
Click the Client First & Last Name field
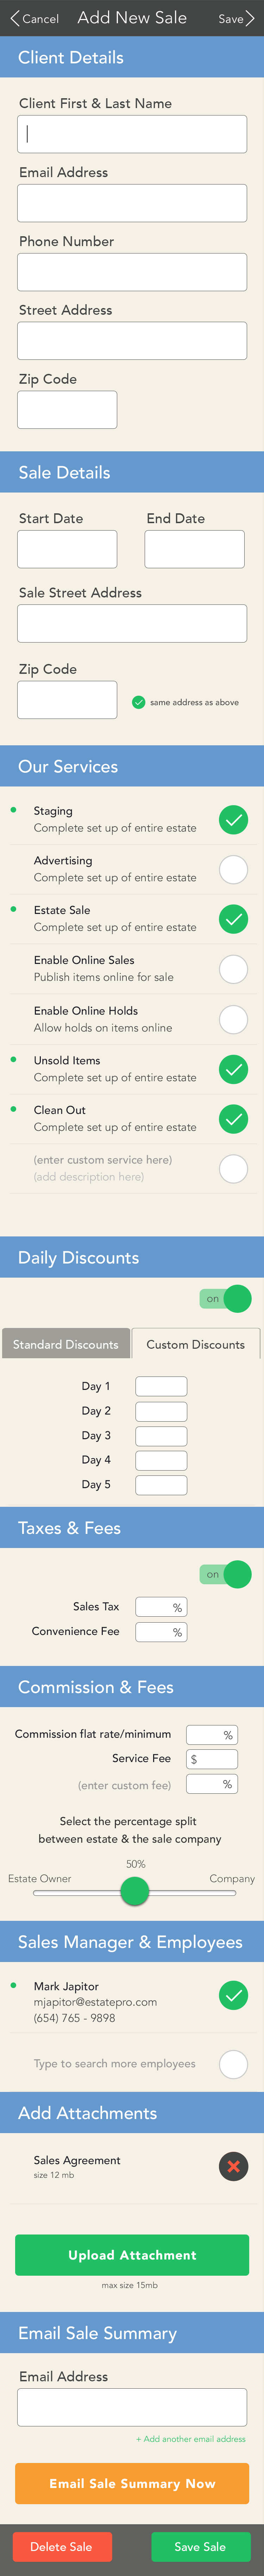tap(132, 134)
